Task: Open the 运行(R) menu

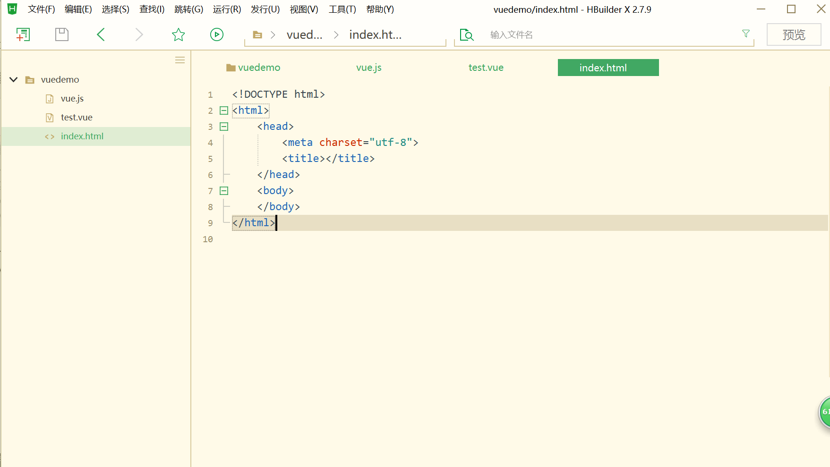Action: [227, 9]
